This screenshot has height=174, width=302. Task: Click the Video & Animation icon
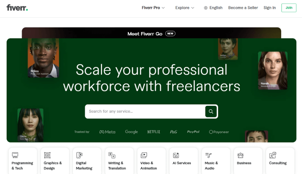click(x=144, y=155)
